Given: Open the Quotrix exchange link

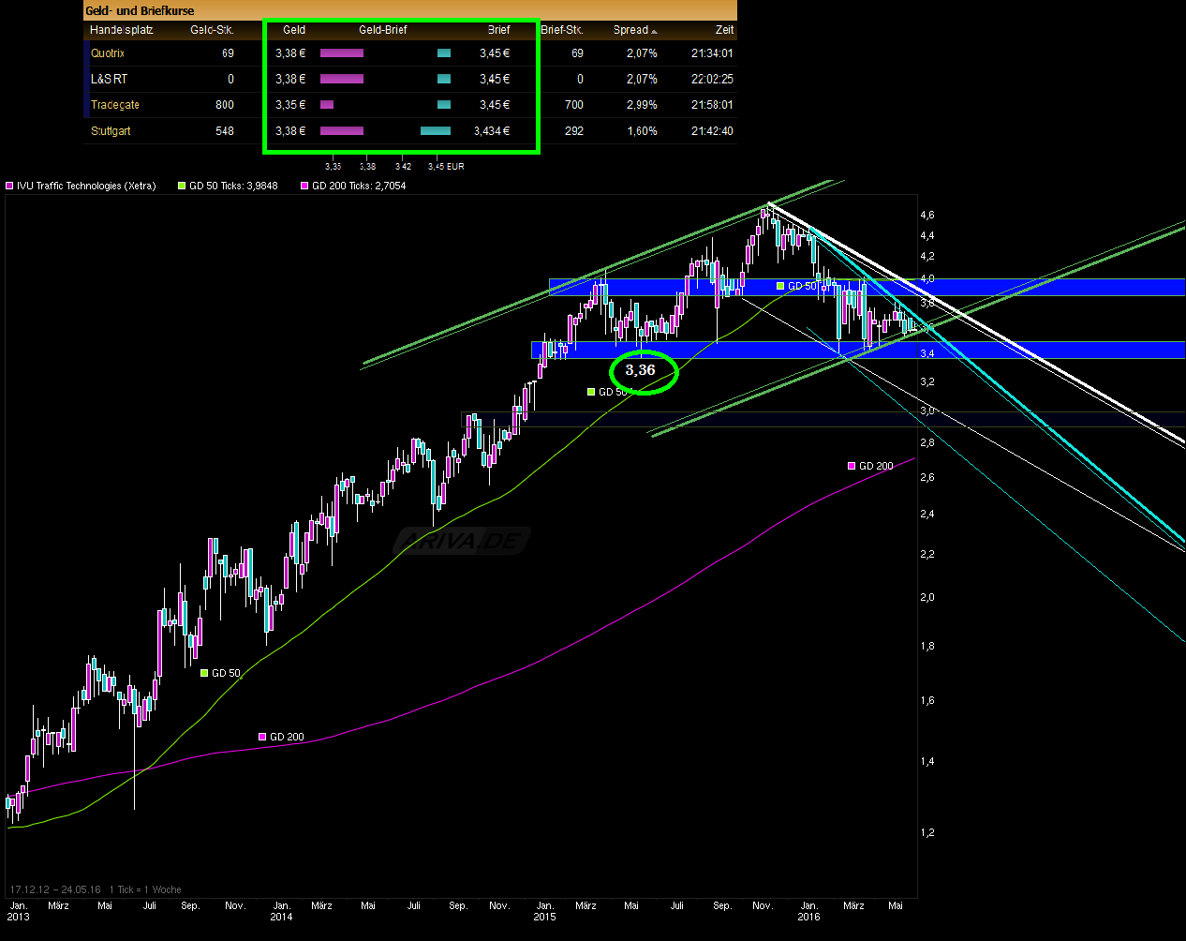Looking at the screenshot, I should click(x=107, y=53).
